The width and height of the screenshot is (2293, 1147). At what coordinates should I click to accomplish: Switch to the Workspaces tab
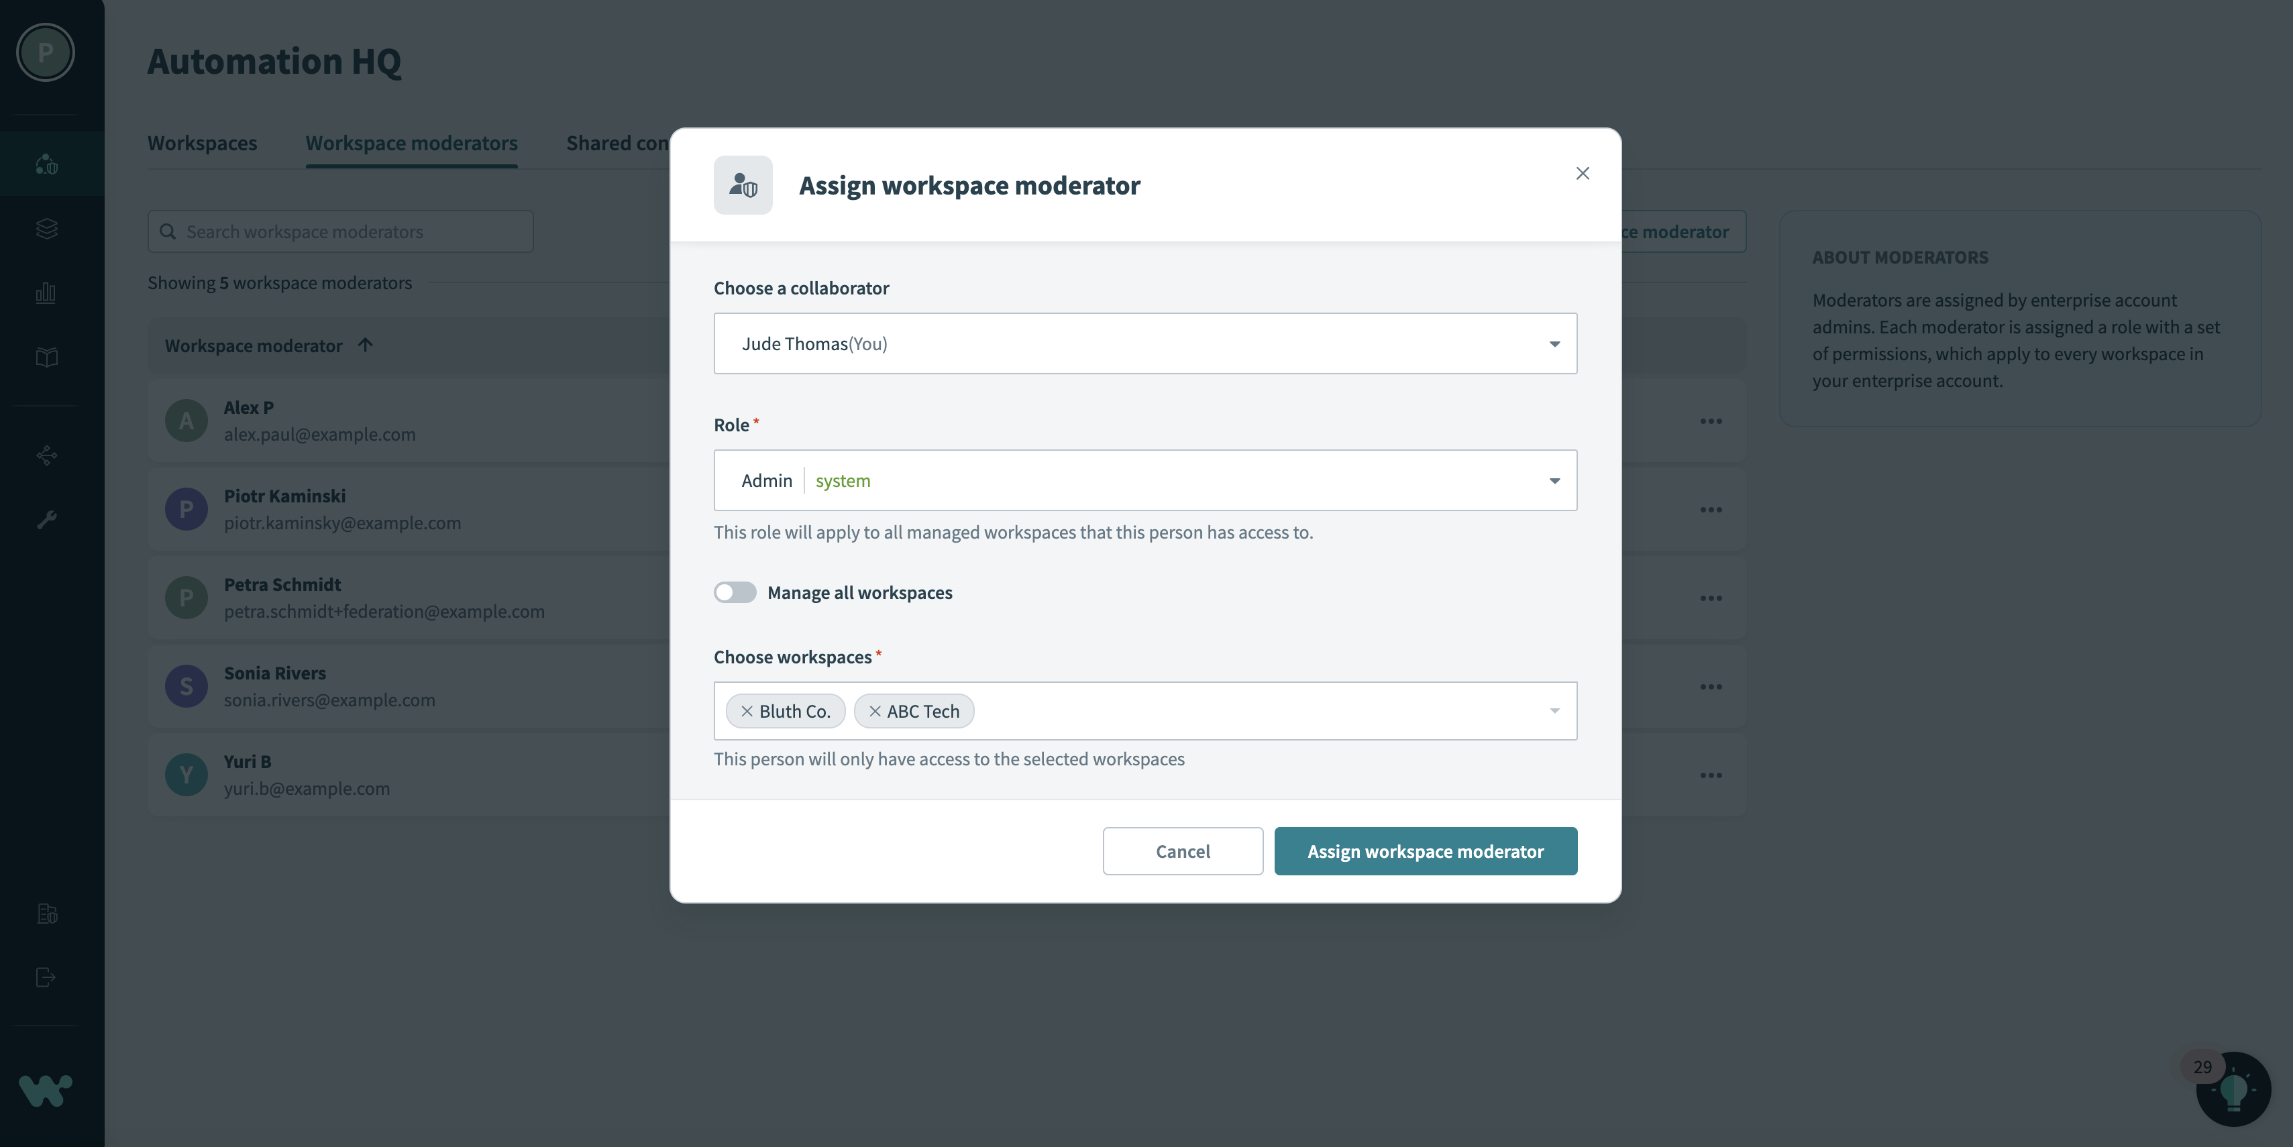[x=202, y=142]
